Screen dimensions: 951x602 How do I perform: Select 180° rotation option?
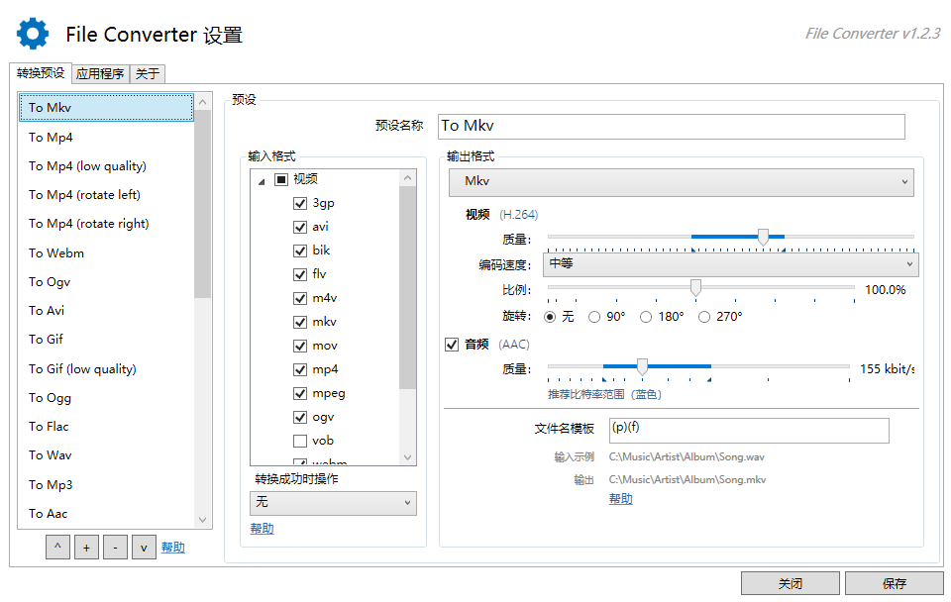point(646,317)
